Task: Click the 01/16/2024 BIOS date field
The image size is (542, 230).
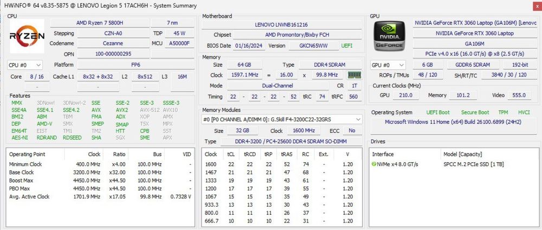Action: click(249, 46)
